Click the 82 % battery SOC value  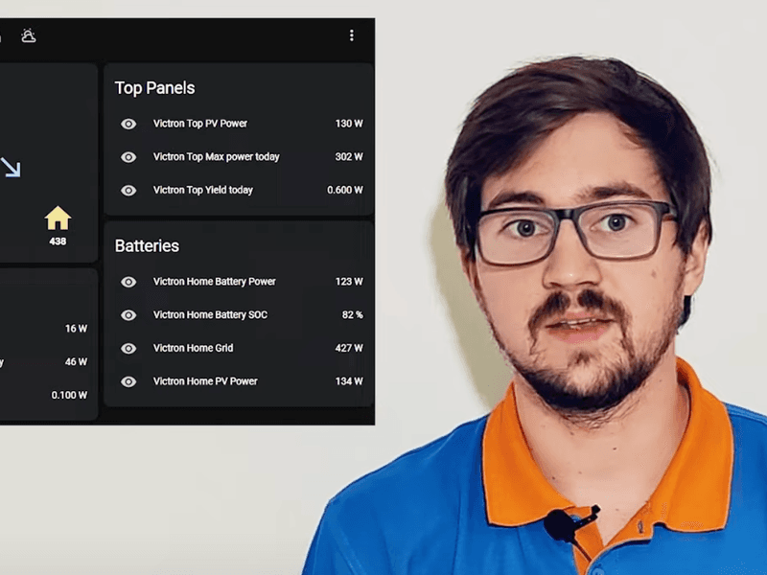352,315
